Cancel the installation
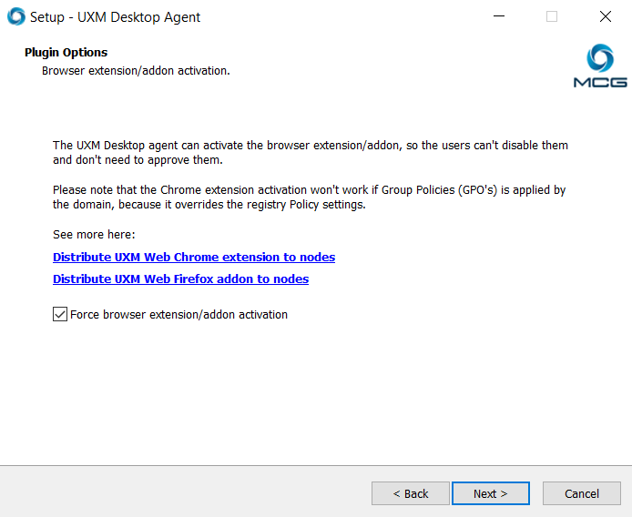Image resolution: width=632 pixels, height=517 pixels. tap(581, 493)
